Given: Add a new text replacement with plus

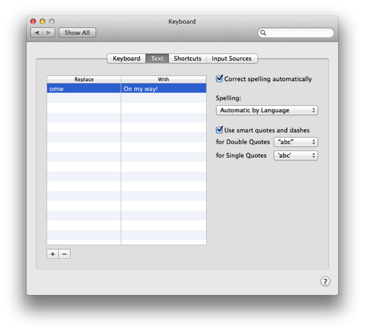Looking at the screenshot, I should [53, 254].
